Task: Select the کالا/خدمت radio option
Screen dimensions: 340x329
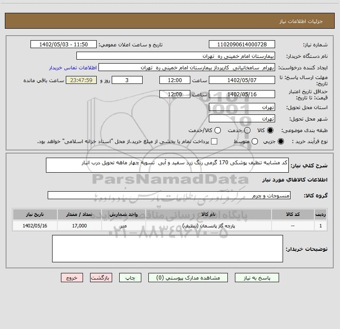Action: [x=218, y=130]
